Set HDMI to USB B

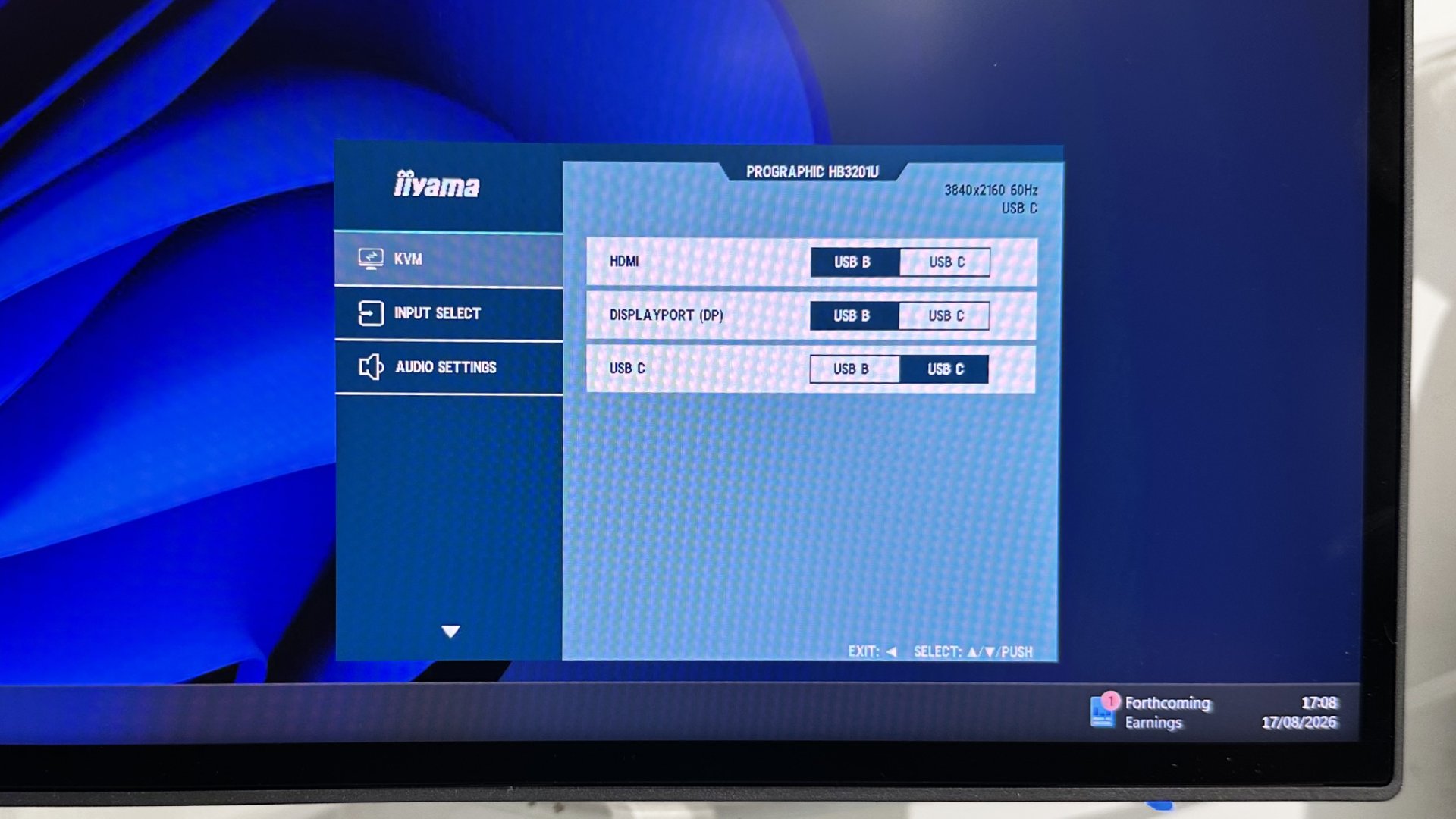[855, 262]
